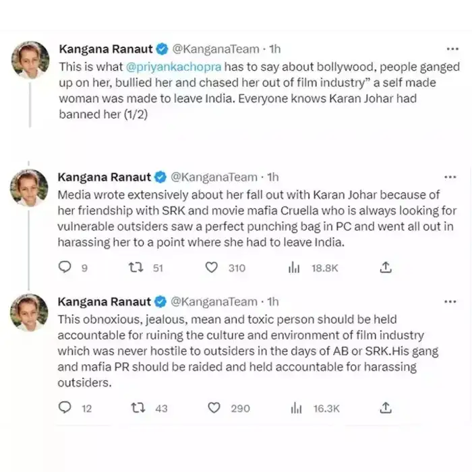The width and height of the screenshot is (472, 472).
Task: View analytics icon showing 18.8K views
Action: (294, 268)
